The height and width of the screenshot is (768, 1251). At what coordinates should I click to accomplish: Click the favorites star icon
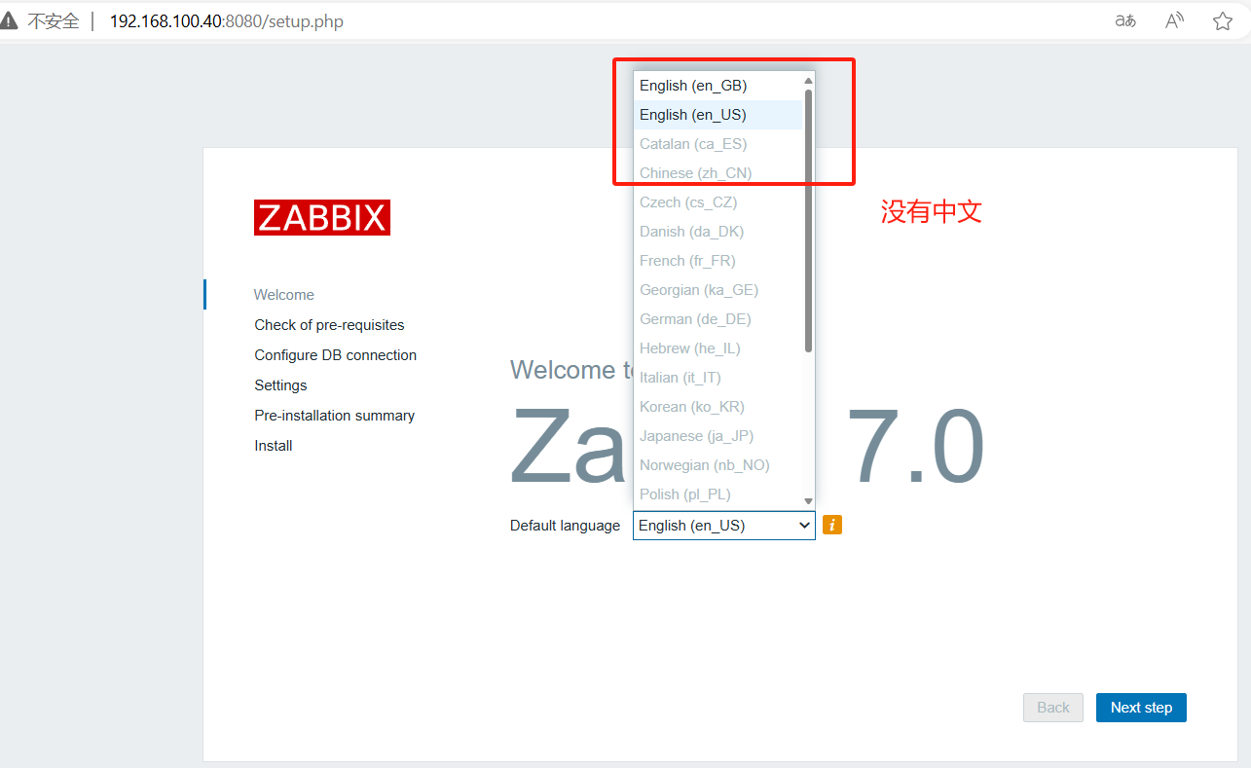1223,20
